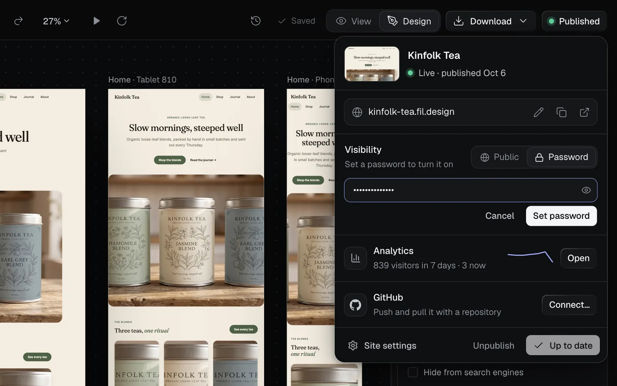Viewport: 617px width, 386px height.
Task: Click the 'Live · published Oct 6' status text
Action: (462, 73)
